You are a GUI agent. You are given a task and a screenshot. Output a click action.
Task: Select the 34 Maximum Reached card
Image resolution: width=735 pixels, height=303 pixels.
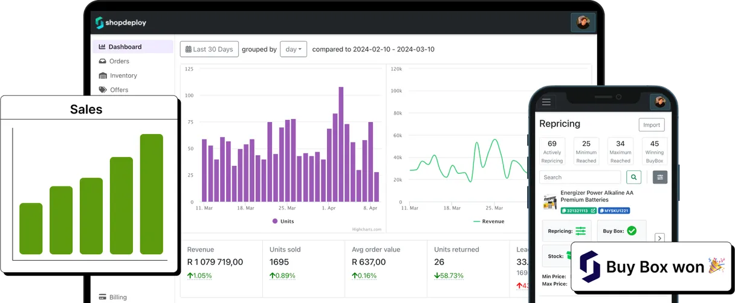click(620, 151)
